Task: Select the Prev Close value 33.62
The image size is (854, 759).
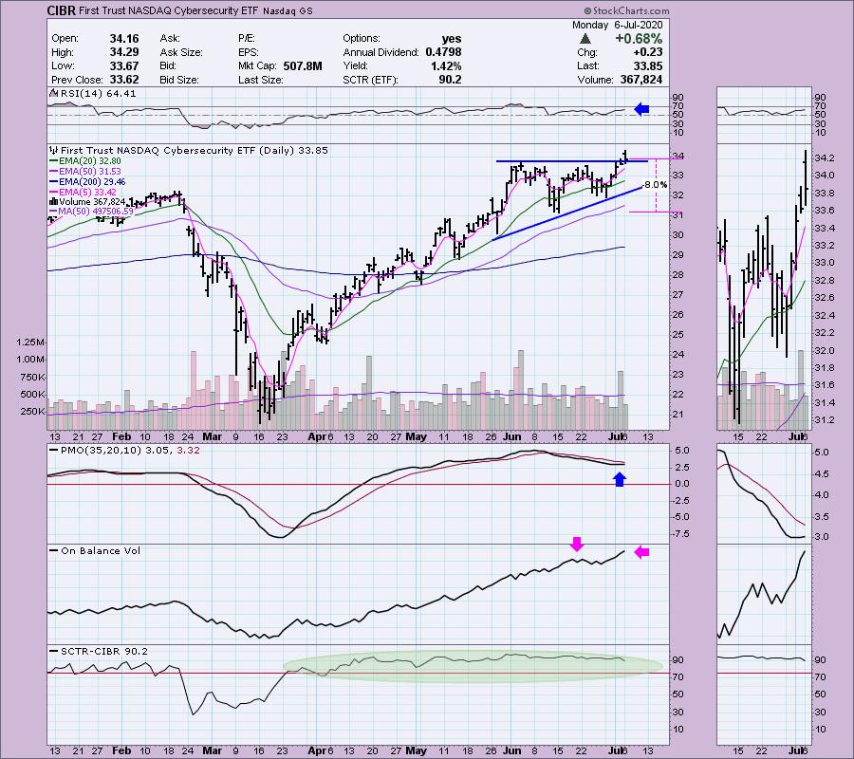Action: point(124,80)
